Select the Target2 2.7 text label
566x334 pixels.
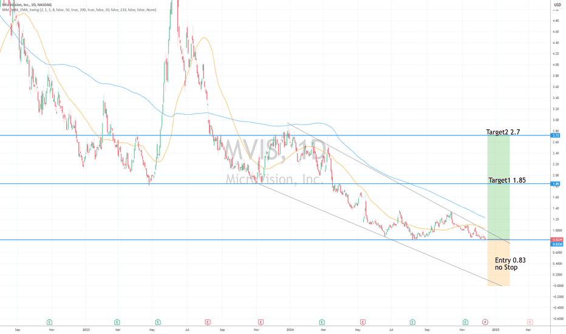point(503,132)
